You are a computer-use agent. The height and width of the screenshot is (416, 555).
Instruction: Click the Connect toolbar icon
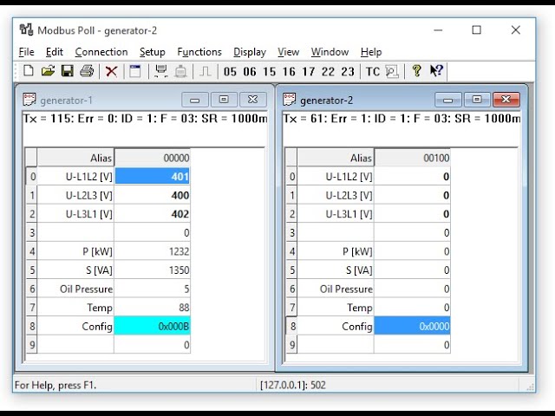[x=160, y=71]
